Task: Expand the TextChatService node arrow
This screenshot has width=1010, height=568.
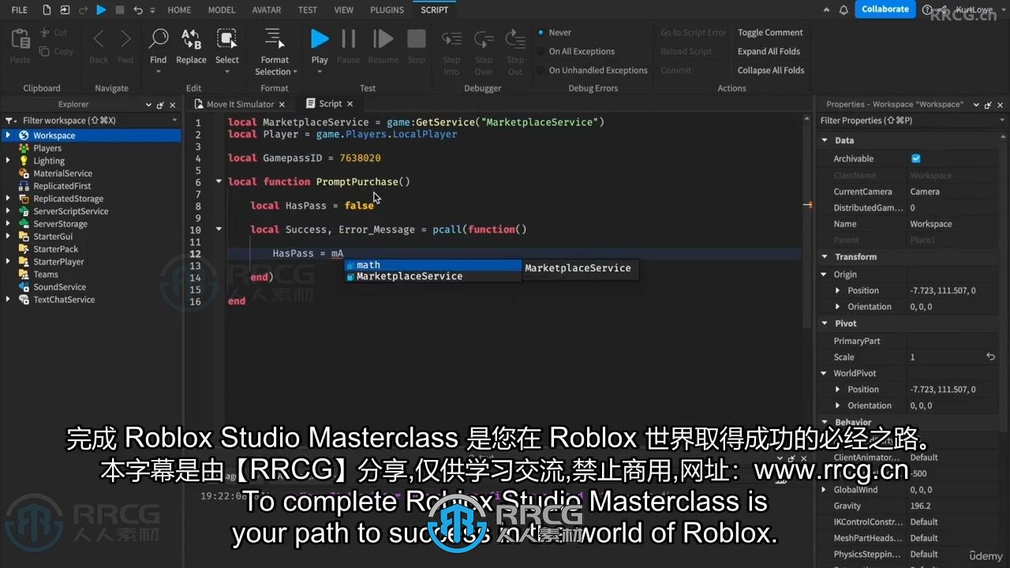Action: coord(9,300)
